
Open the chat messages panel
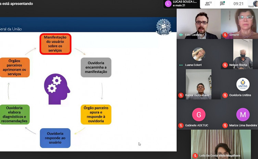pyautogui.click(x=222, y=4)
